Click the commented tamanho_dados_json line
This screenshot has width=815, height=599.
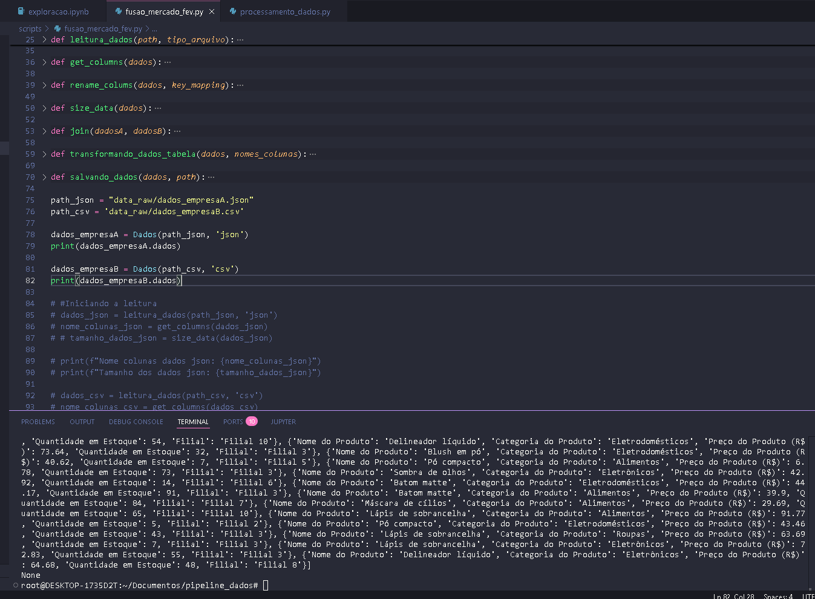[162, 338]
